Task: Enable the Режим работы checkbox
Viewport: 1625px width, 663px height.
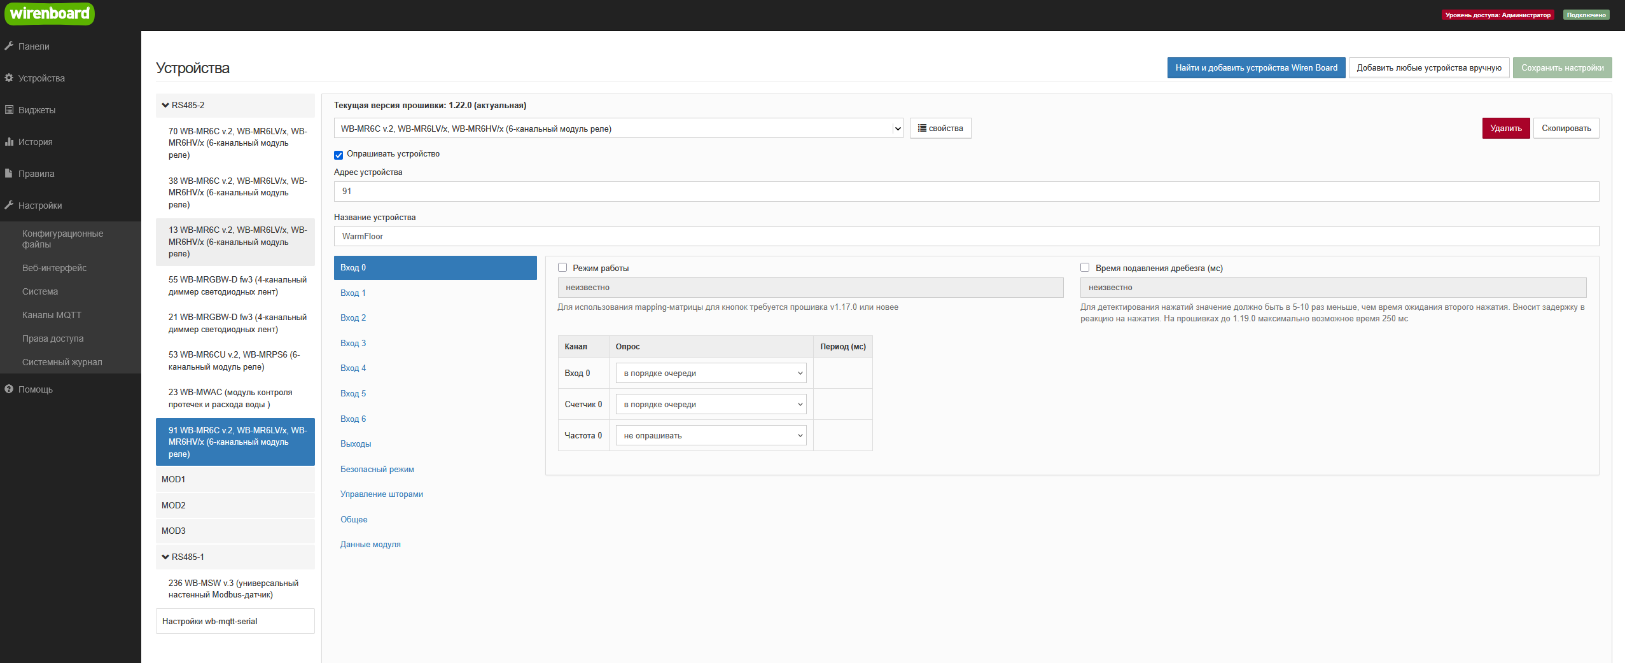Action: click(x=562, y=268)
